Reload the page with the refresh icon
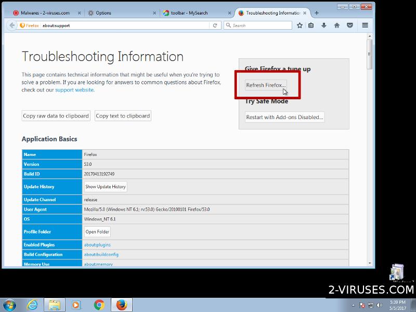416x312 pixels. (215, 25)
